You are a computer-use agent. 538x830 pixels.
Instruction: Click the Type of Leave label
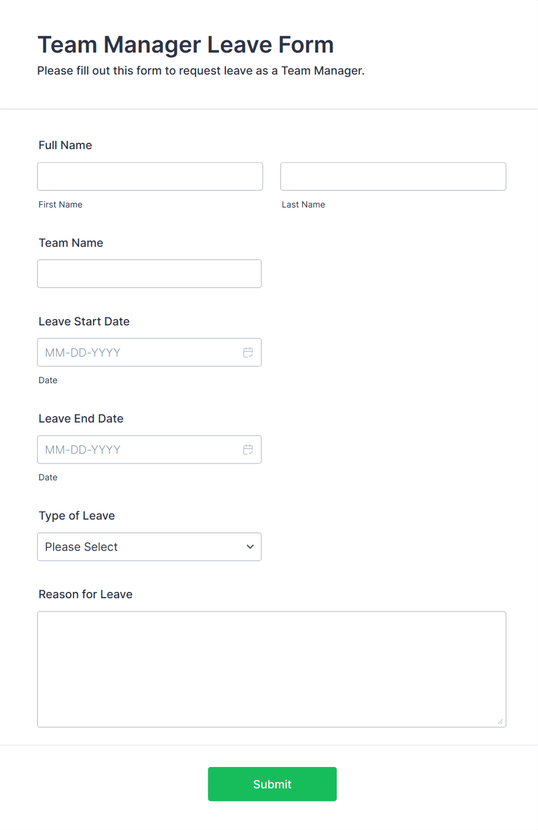[x=77, y=516]
